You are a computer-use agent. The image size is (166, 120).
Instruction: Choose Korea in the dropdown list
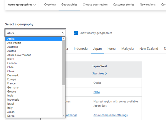click(34, 116)
